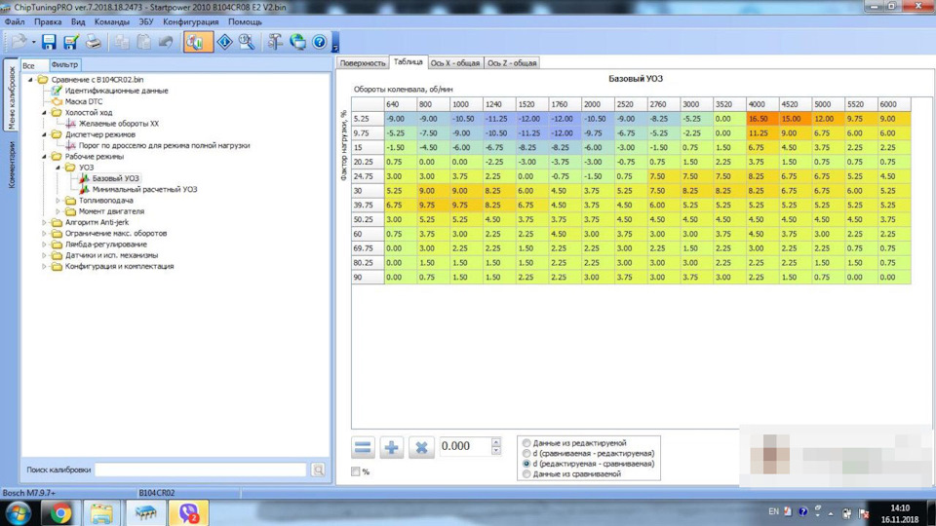
Task: Click the open file toolbar icon
Action: click(x=19, y=42)
